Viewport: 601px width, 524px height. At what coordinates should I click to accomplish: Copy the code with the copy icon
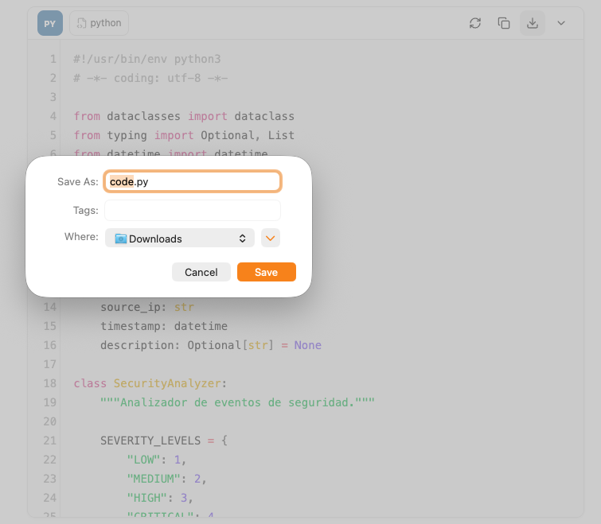click(x=504, y=23)
